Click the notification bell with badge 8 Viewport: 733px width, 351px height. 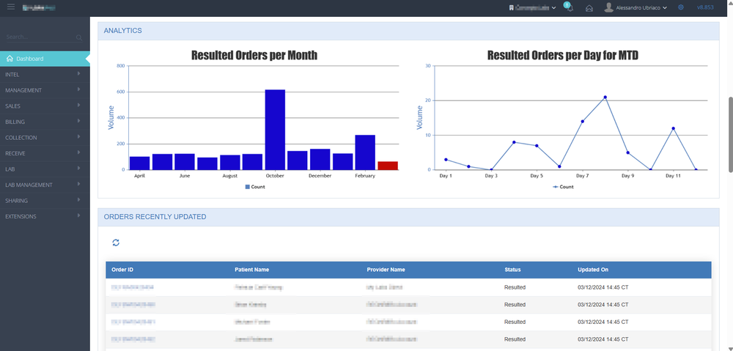point(570,8)
